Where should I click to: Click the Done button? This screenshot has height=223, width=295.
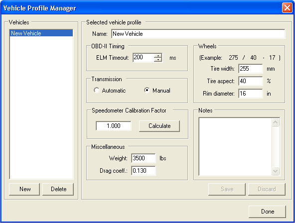(x=267, y=212)
